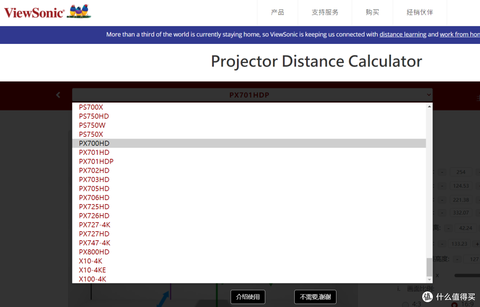Select PX727-4K from the list
This screenshot has height=307, width=480.
[x=249, y=225]
